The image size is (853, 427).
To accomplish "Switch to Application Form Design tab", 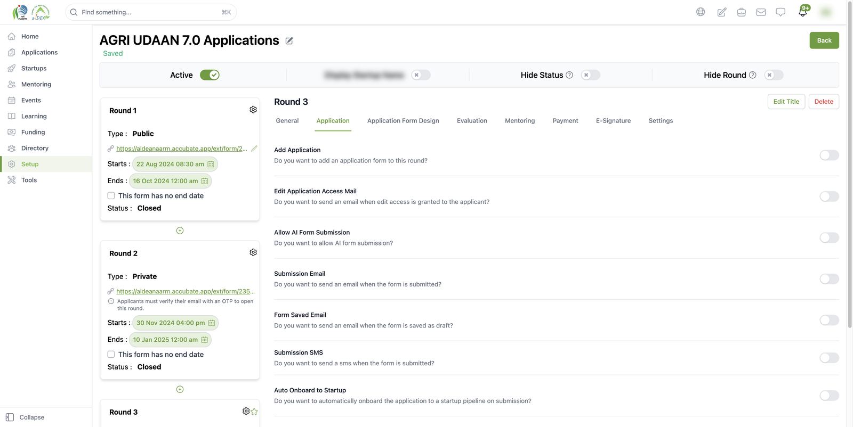I will [403, 121].
